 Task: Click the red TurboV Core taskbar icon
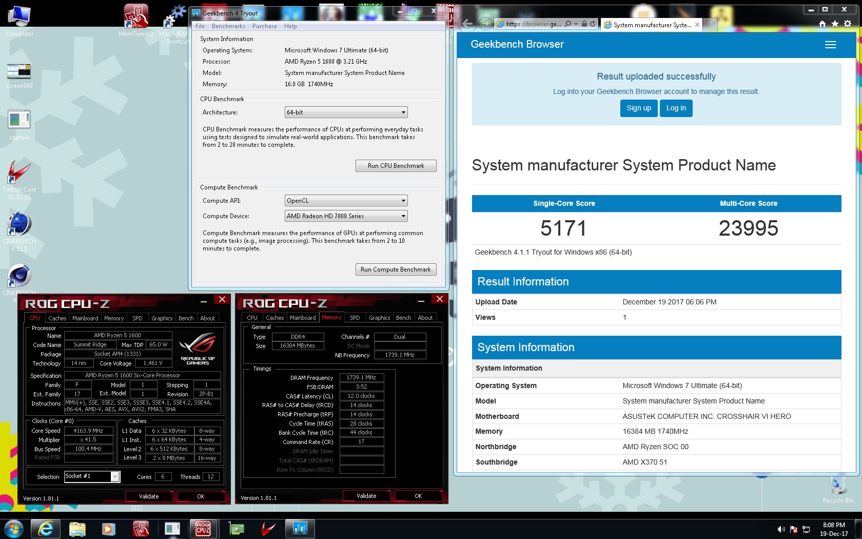pos(268,528)
